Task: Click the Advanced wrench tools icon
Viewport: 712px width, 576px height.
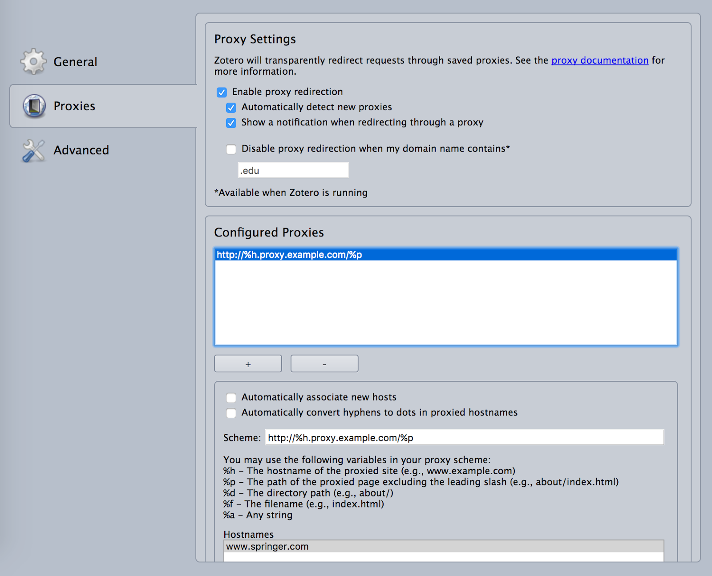Action: [33, 151]
